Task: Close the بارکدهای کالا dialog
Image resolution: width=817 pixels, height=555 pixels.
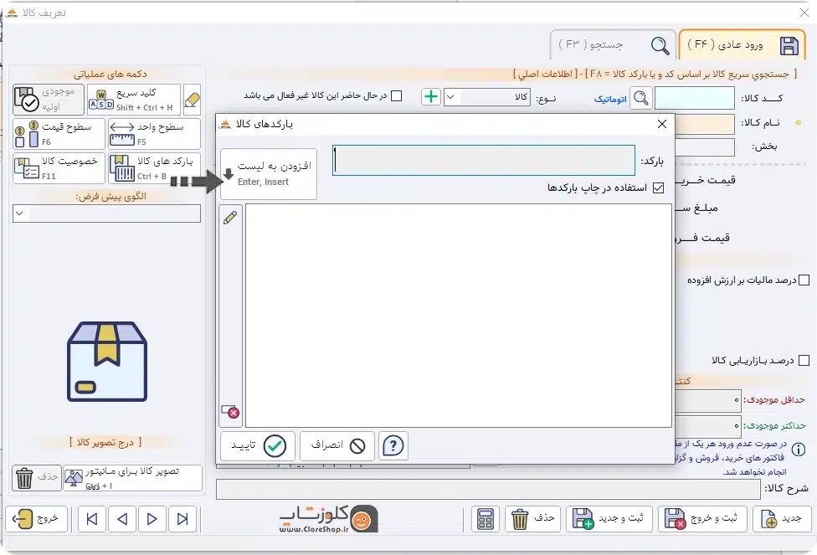Action: [662, 124]
